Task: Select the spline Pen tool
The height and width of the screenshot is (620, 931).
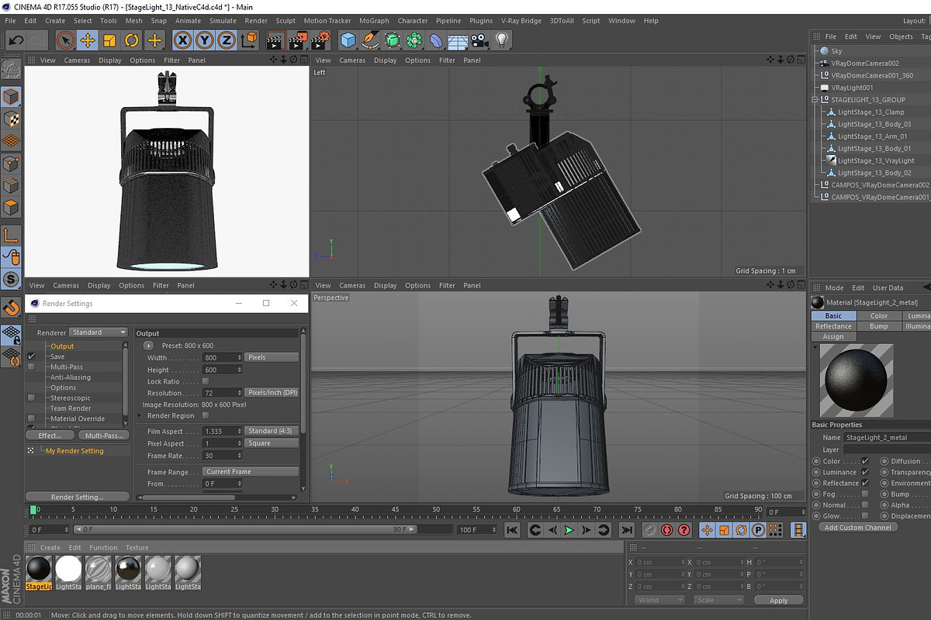Action: coord(371,40)
